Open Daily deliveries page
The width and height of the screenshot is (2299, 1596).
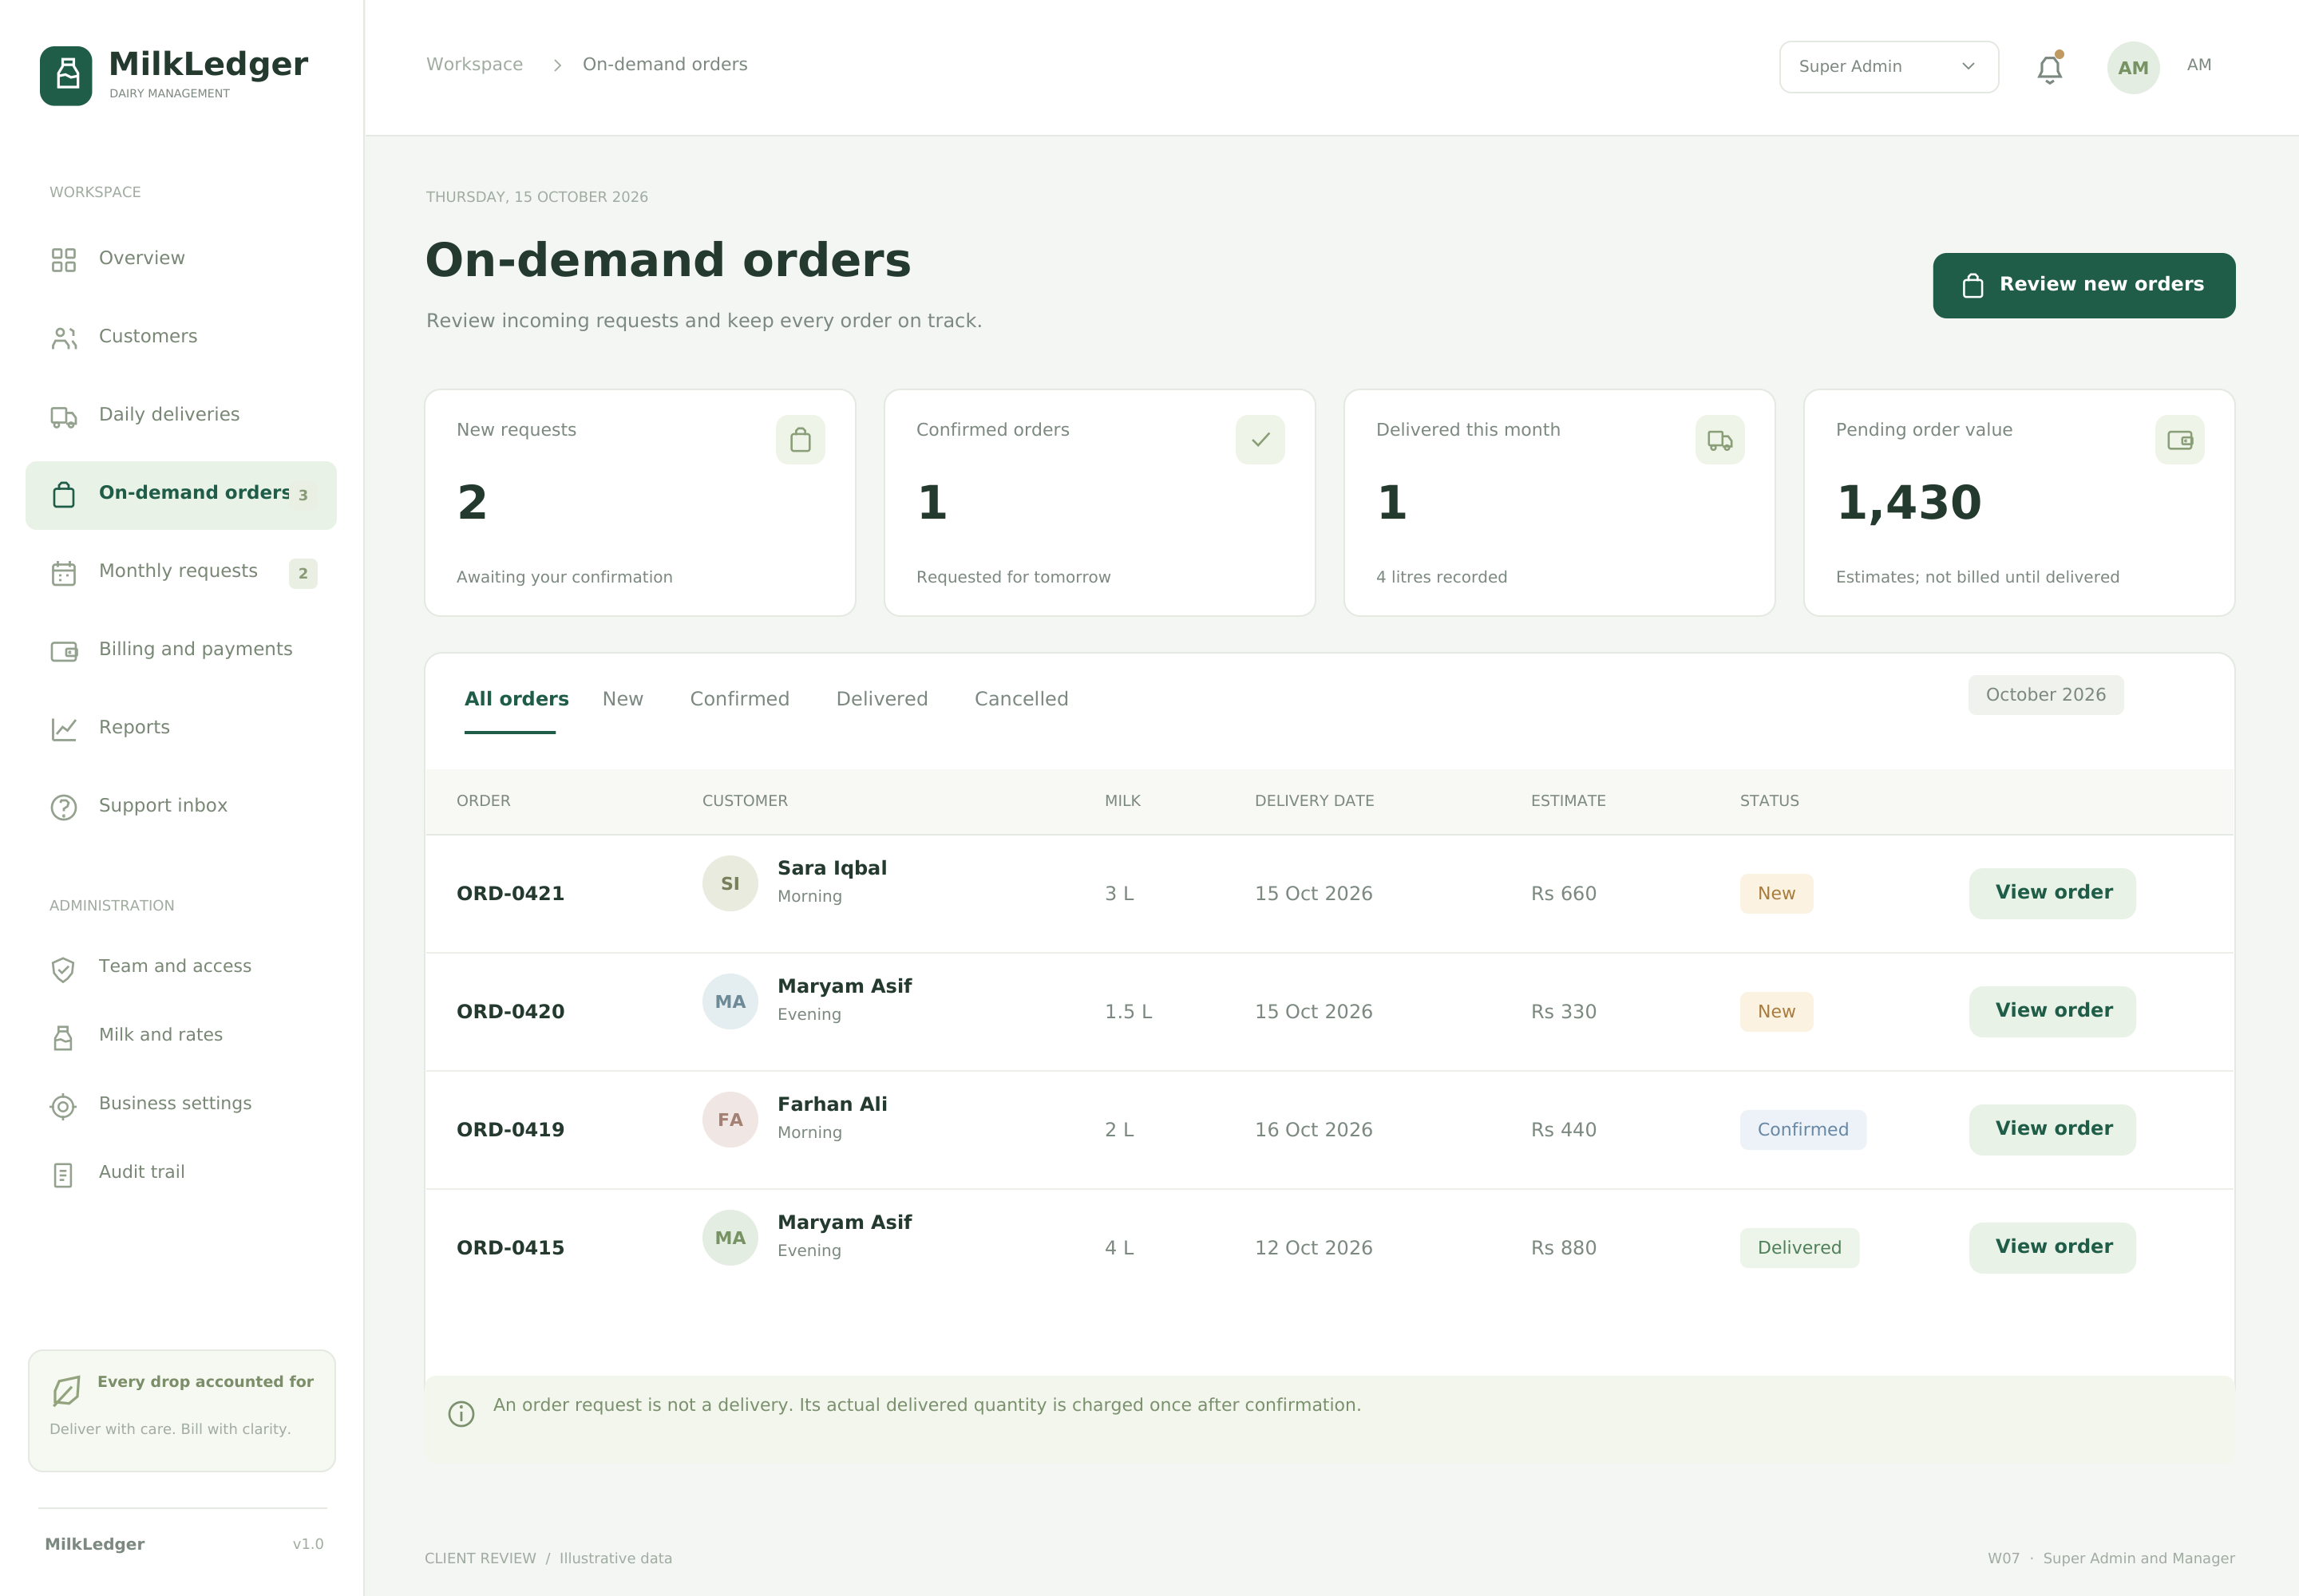tap(181, 415)
